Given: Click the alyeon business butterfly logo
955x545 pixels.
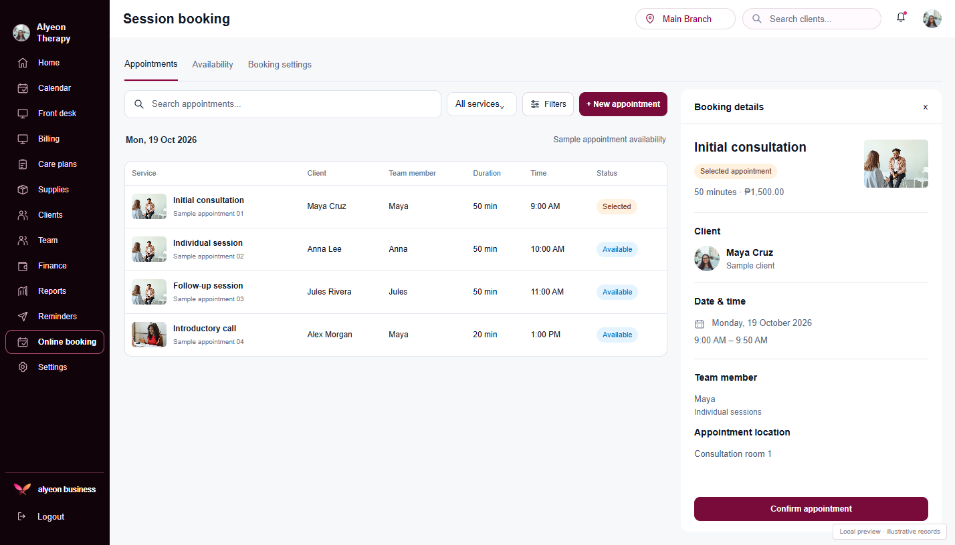Looking at the screenshot, I should point(22,489).
